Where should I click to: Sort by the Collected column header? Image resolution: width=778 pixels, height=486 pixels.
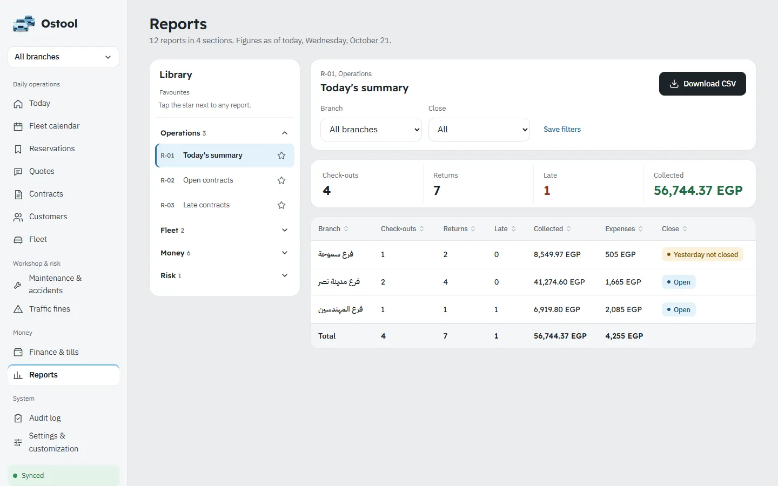[x=552, y=229]
